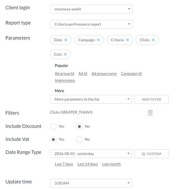This screenshot has height=189, width=180.
Task: Add the Impressions popular parameter
Action: pos(65,80)
